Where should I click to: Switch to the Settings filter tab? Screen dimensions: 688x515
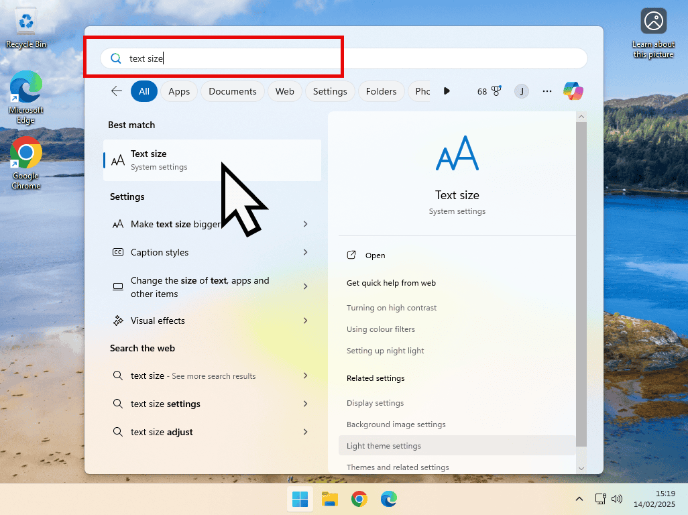(x=329, y=91)
